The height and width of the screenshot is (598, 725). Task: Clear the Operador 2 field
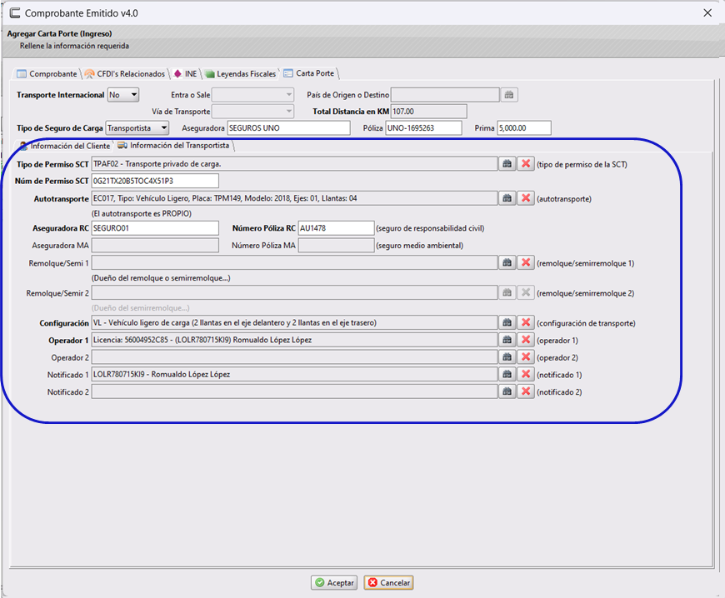[x=525, y=356]
